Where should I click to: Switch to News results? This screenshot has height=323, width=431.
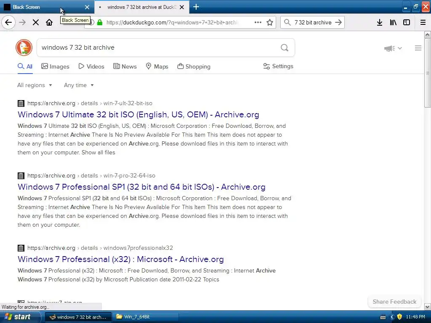coord(125,66)
